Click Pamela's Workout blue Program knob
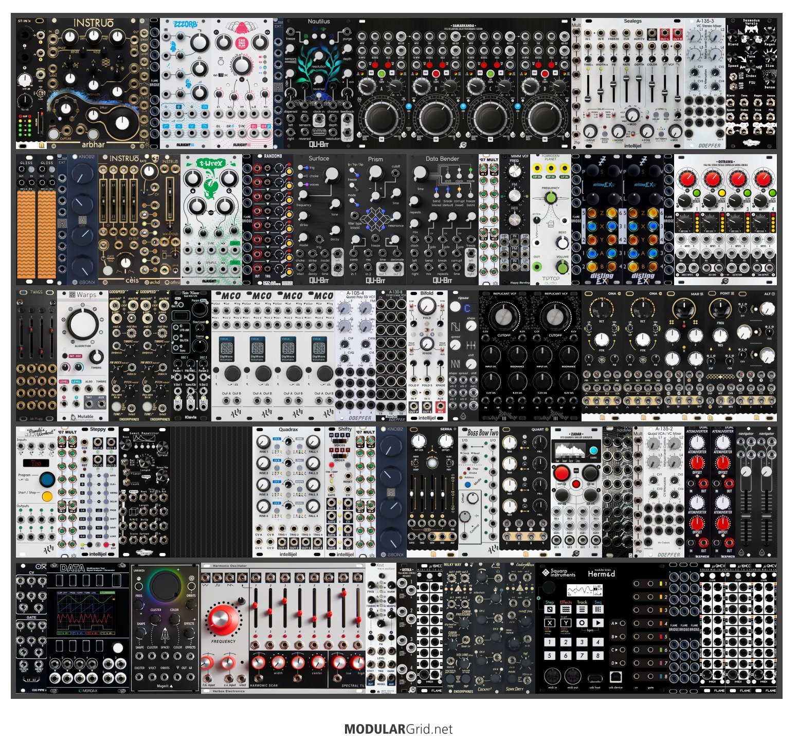 pyautogui.click(x=47, y=479)
